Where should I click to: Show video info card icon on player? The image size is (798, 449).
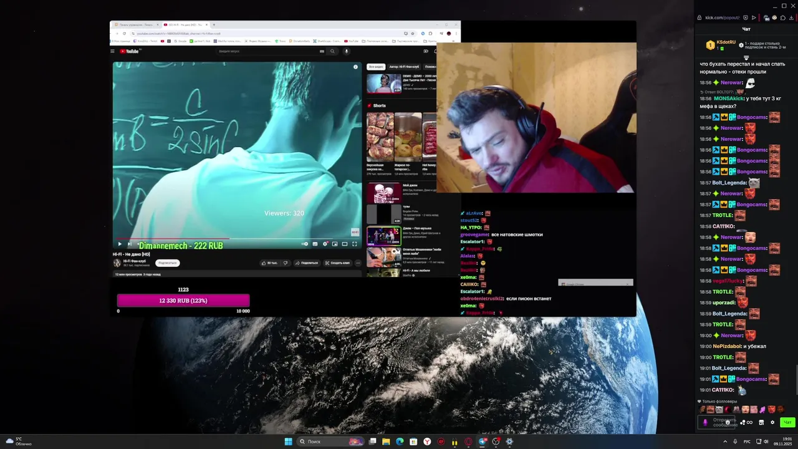pyautogui.click(x=355, y=67)
